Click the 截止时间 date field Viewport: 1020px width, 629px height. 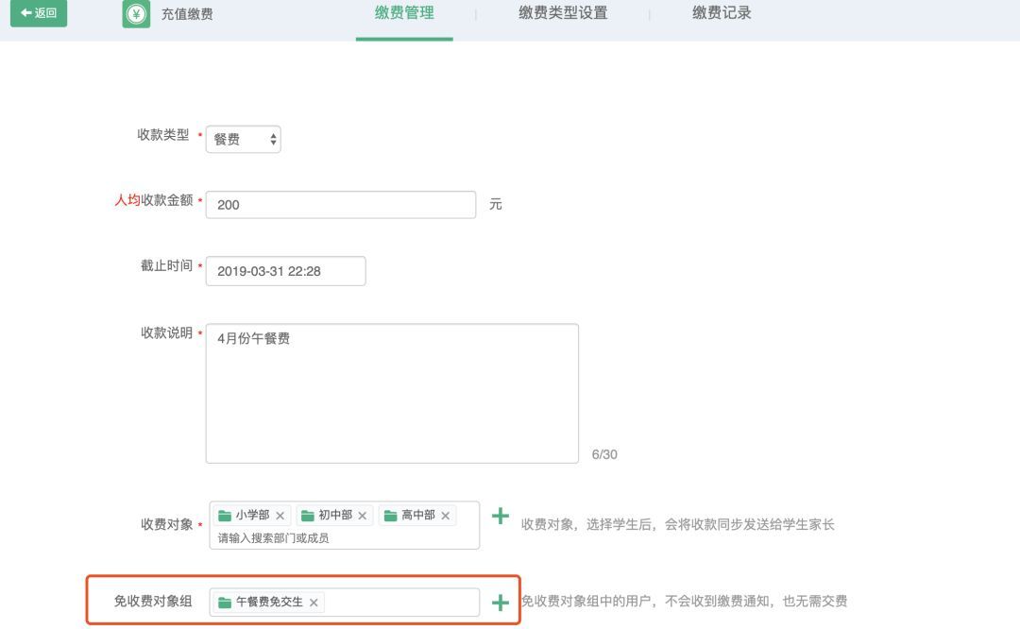(285, 271)
